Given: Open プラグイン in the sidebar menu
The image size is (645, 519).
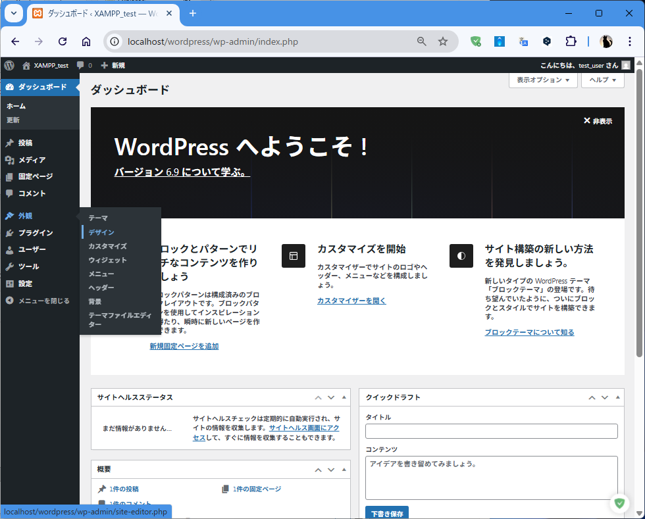Looking at the screenshot, I should (x=36, y=233).
